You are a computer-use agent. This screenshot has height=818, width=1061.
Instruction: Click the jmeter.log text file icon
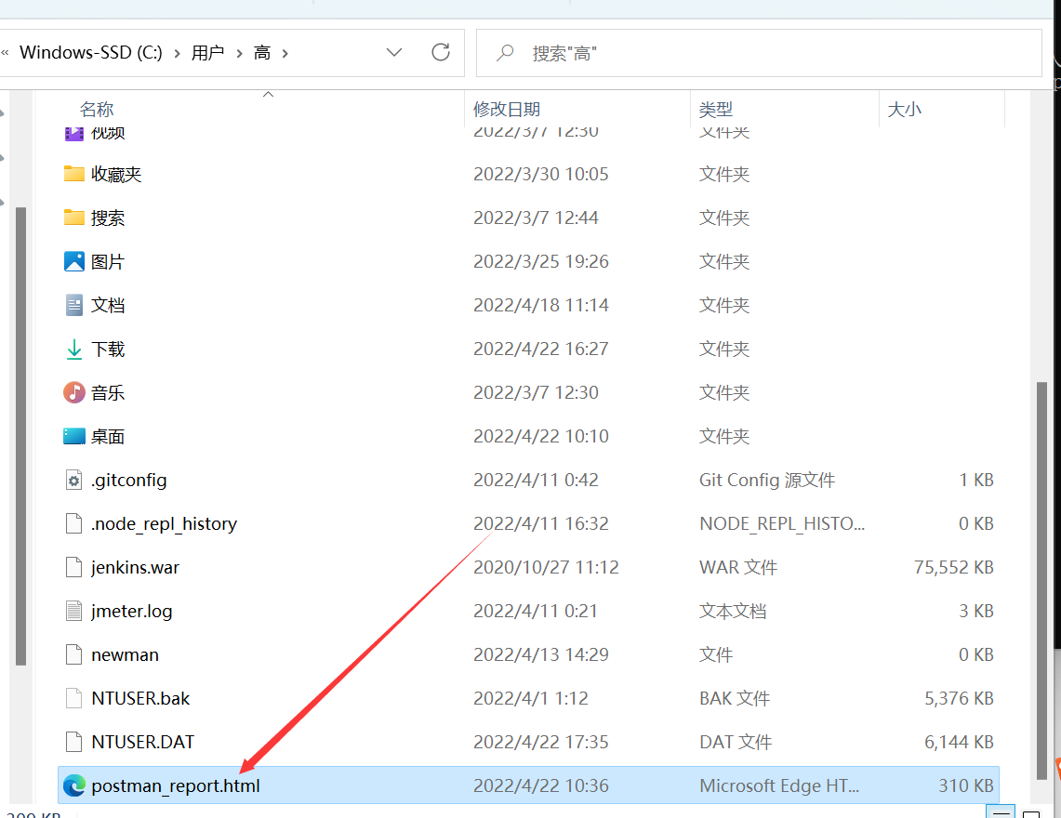[73, 611]
